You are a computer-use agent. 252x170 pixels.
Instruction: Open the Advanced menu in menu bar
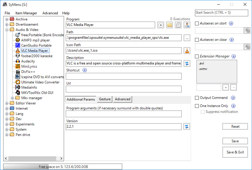click(50, 13)
